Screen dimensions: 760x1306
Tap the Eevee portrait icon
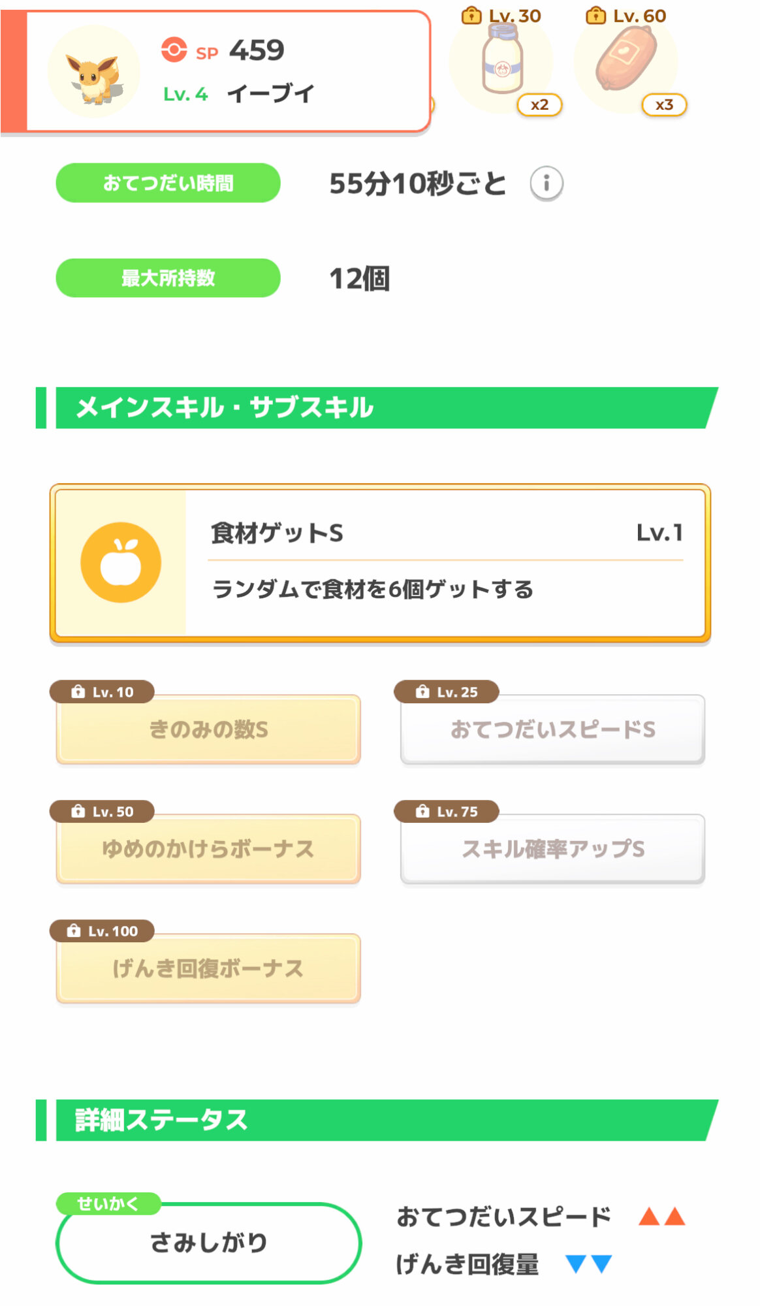point(94,72)
